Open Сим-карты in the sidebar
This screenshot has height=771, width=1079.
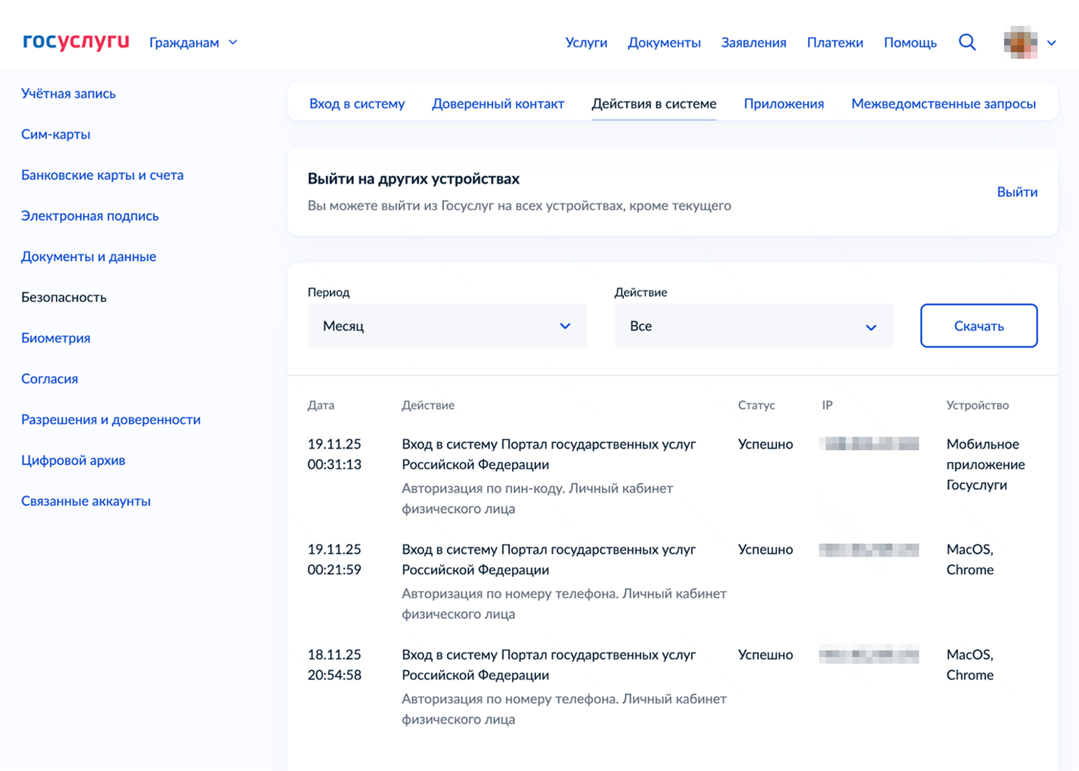(x=56, y=134)
